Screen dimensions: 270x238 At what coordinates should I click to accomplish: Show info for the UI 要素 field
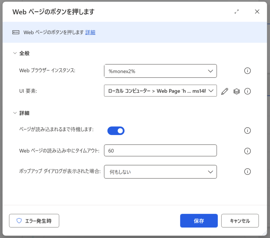pos(247,91)
